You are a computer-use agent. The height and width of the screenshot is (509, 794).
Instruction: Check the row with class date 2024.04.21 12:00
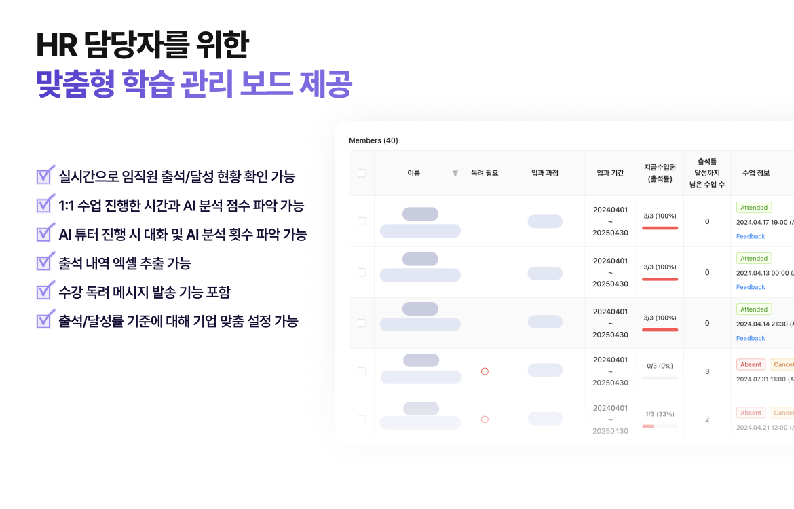(x=362, y=419)
